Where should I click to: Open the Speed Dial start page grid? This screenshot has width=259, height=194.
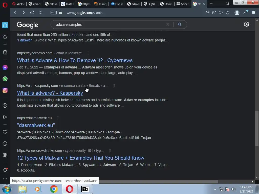coord(40,13)
